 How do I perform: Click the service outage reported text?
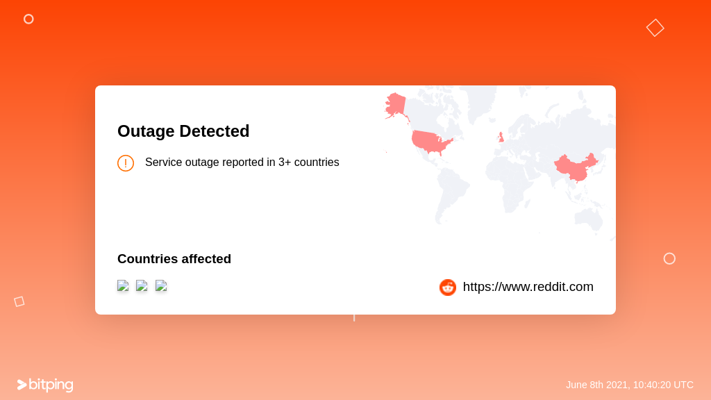point(242,162)
